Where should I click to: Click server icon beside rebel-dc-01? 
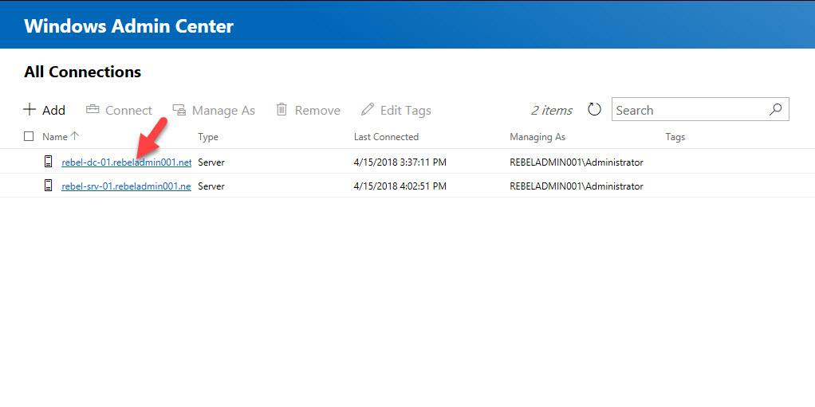click(x=49, y=162)
